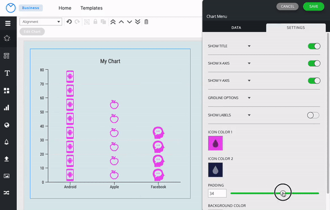Open the maps globe sidebar panel
The width and height of the screenshot is (330, 210).
(7, 125)
